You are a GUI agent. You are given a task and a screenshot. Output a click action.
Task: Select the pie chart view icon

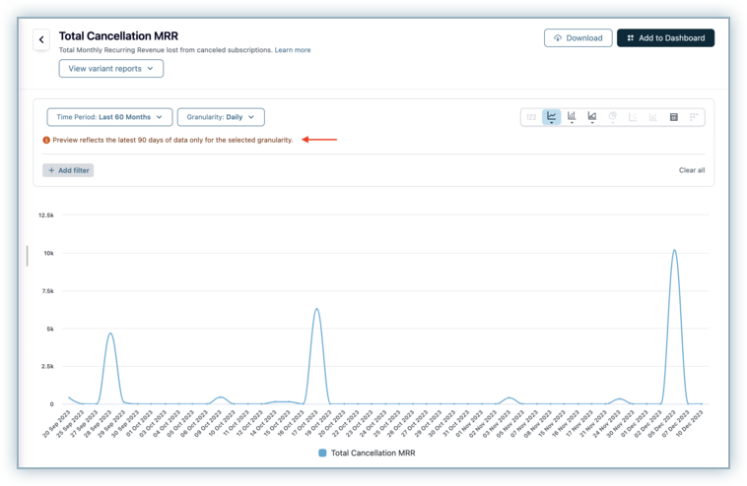[612, 117]
